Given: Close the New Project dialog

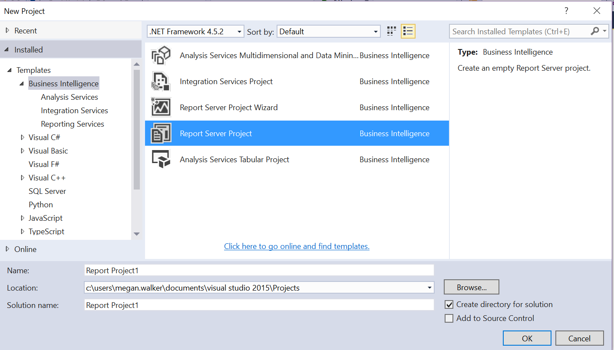Looking at the screenshot, I should pos(596,11).
